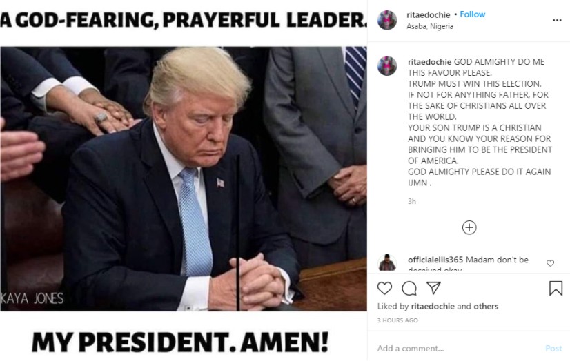Show the others who liked this post
Screen dimensions: 570x361
[x=486, y=306]
